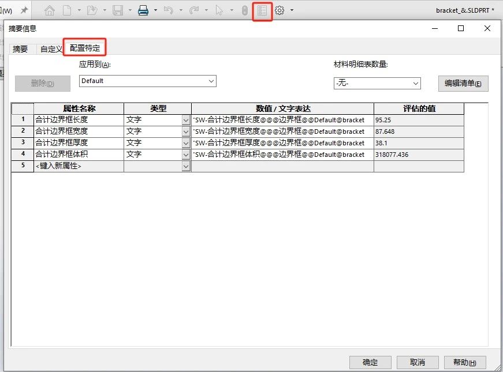Click the <键入新属性> cell
The image size is (503, 372).
click(79, 166)
